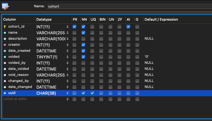Open datatype dropdown for description column
The image size is (212, 121).
tap(67, 39)
